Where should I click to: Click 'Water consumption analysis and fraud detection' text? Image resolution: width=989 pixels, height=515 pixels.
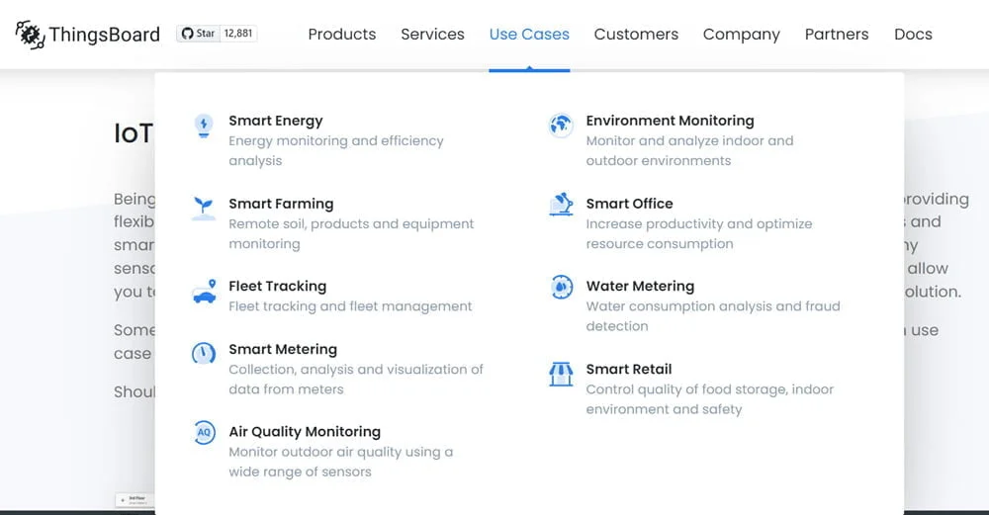click(x=713, y=316)
